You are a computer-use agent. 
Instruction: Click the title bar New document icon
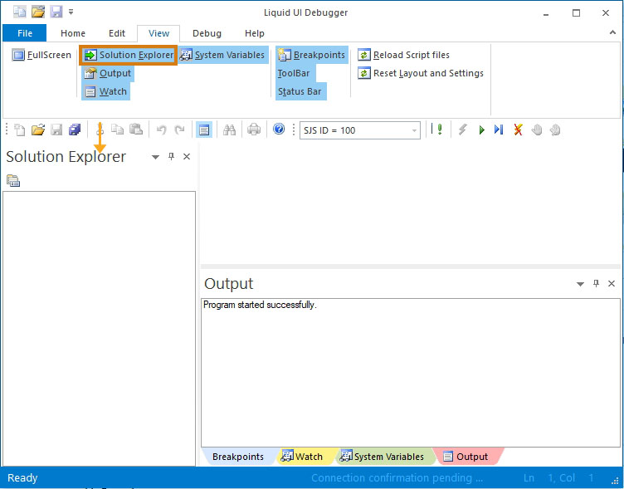[20, 12]
